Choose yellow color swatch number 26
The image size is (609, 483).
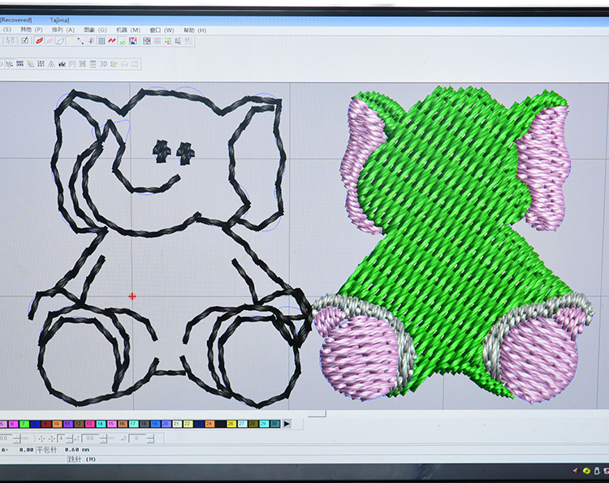pos(231,424)
